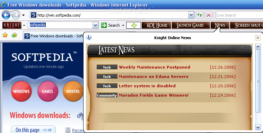Click the Launch Game! toolbar button

point(191,25)
